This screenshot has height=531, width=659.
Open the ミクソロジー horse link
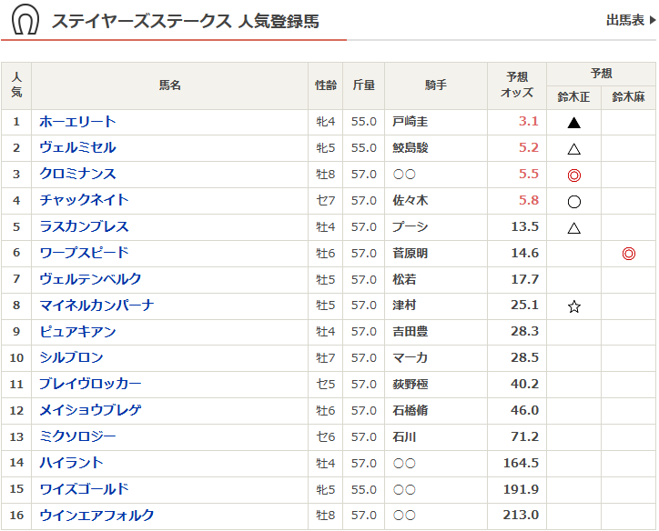[x=77, y=437]
